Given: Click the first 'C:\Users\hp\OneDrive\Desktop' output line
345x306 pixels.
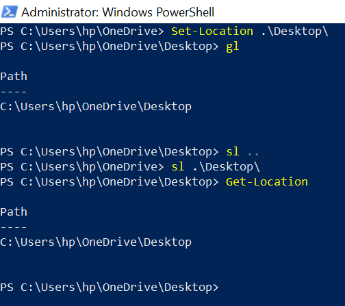Looking at the screenshot, I should [96, 107].
